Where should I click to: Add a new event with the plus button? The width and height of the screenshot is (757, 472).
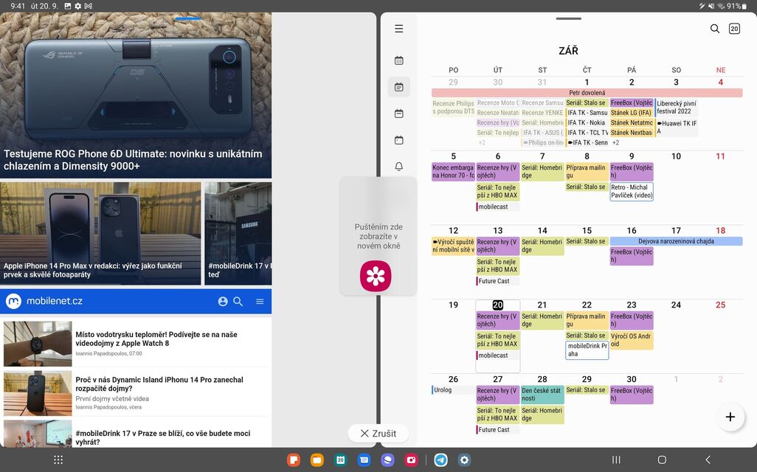point(730,417)
